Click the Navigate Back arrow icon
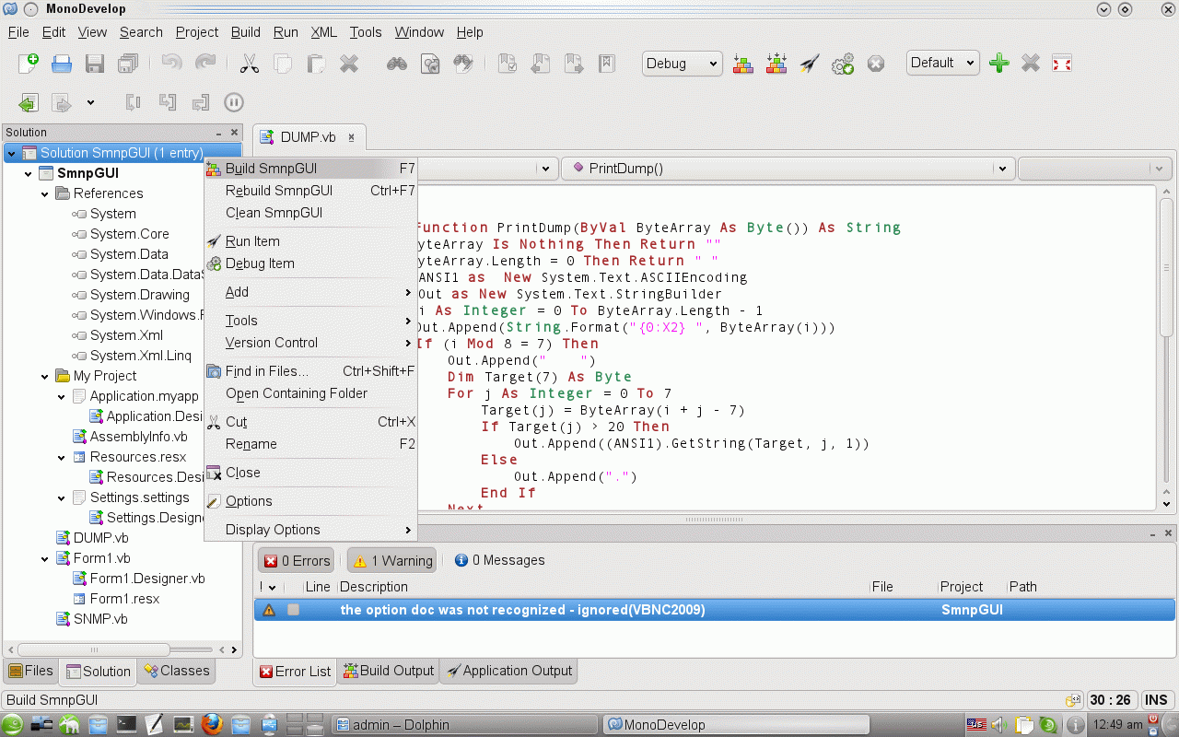 click(x=29, y=102)
